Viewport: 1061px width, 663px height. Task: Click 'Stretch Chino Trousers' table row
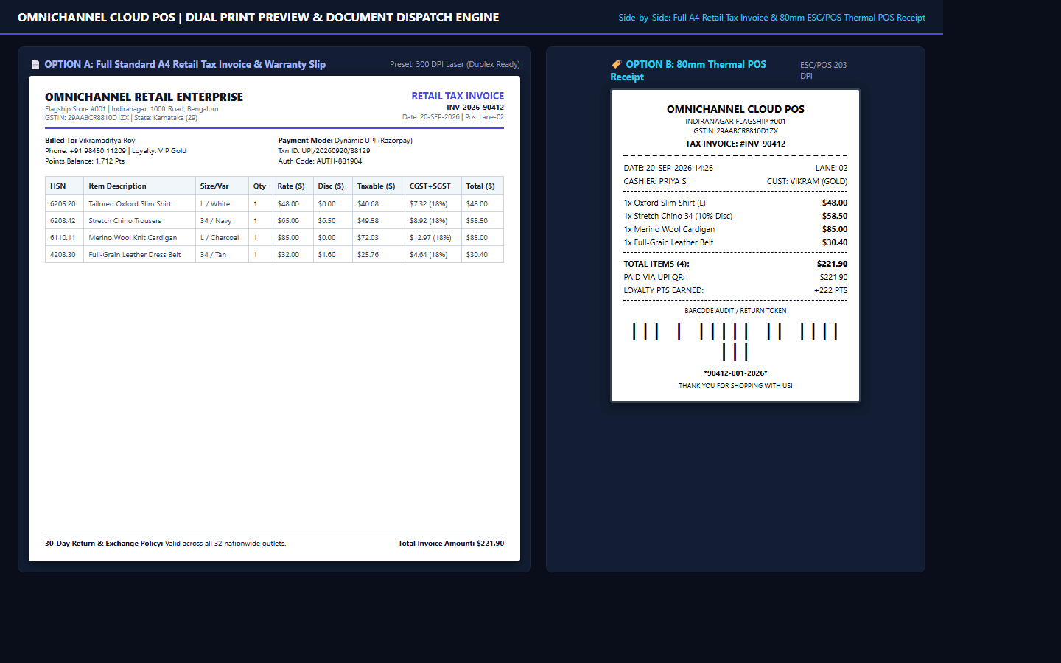(x=274, y=220)
